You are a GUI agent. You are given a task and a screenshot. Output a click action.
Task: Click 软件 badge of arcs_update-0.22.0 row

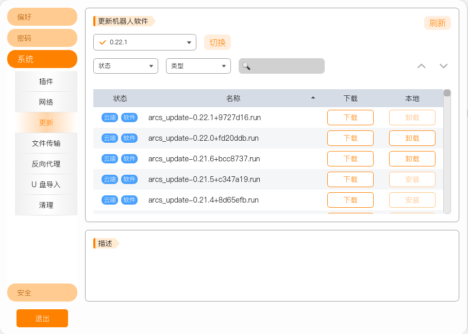[x=129, y=138]
